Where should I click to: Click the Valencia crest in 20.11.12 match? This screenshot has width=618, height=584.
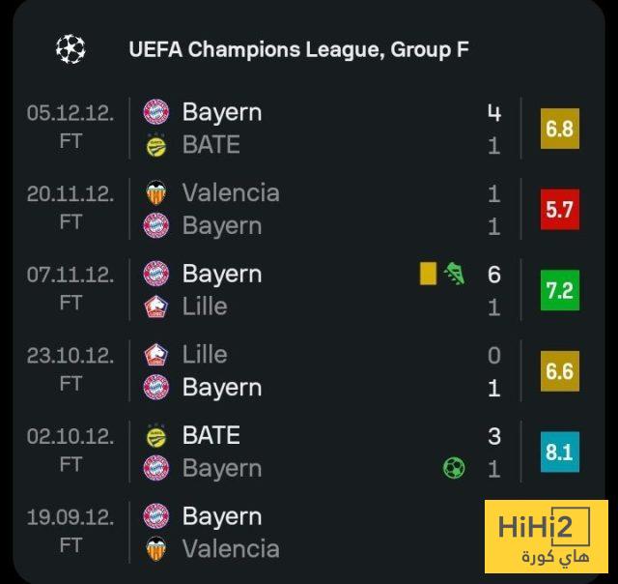click(155, 193)
